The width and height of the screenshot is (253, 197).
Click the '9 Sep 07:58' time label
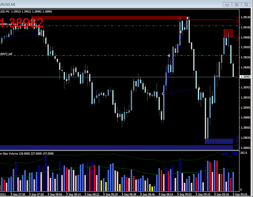pos(36,194)
